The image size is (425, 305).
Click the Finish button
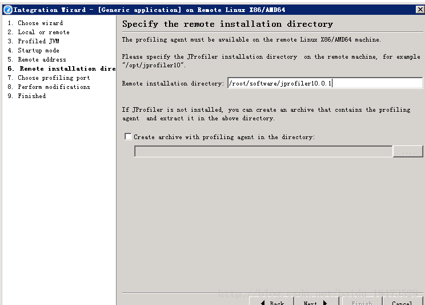[x=362, y=301]
